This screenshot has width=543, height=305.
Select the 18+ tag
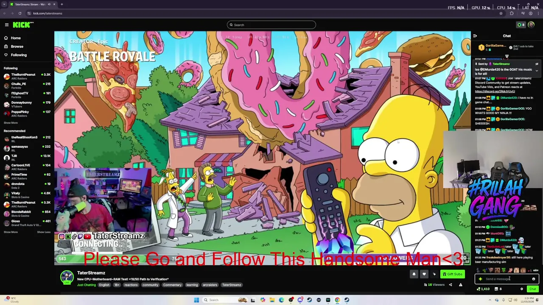pos(117,285)
